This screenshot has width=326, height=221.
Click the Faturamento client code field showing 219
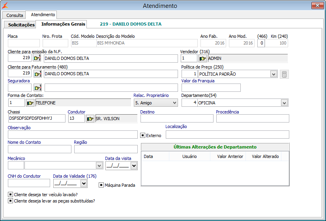(x=20, y=73)
